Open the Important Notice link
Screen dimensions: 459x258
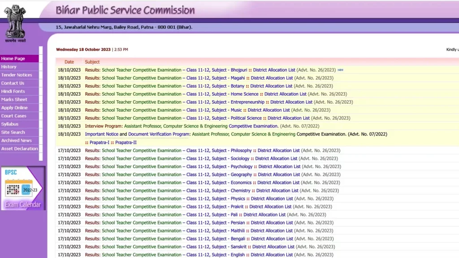click(102, 134)
